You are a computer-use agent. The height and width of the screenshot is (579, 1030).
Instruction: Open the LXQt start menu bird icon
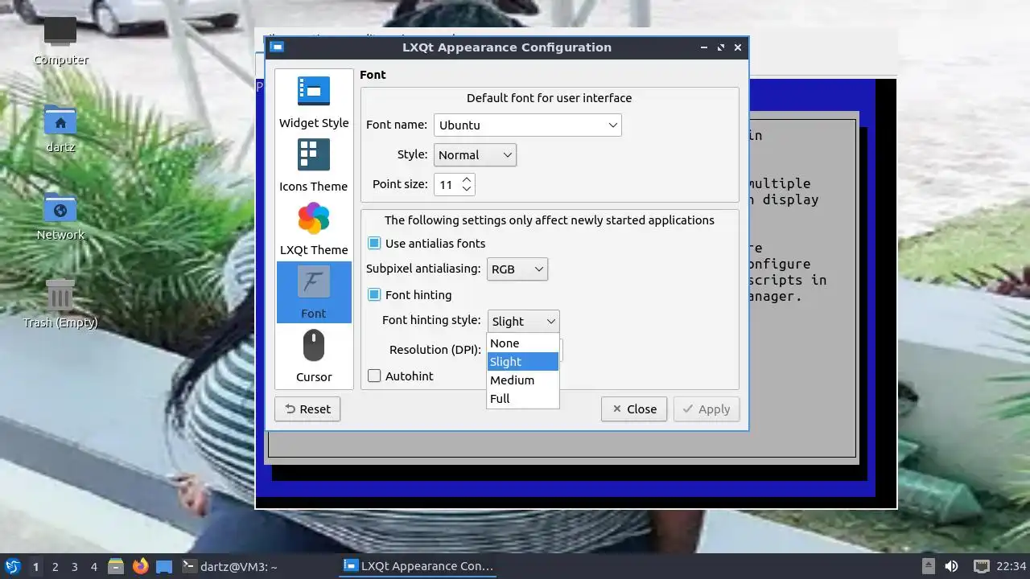[13, 566]
